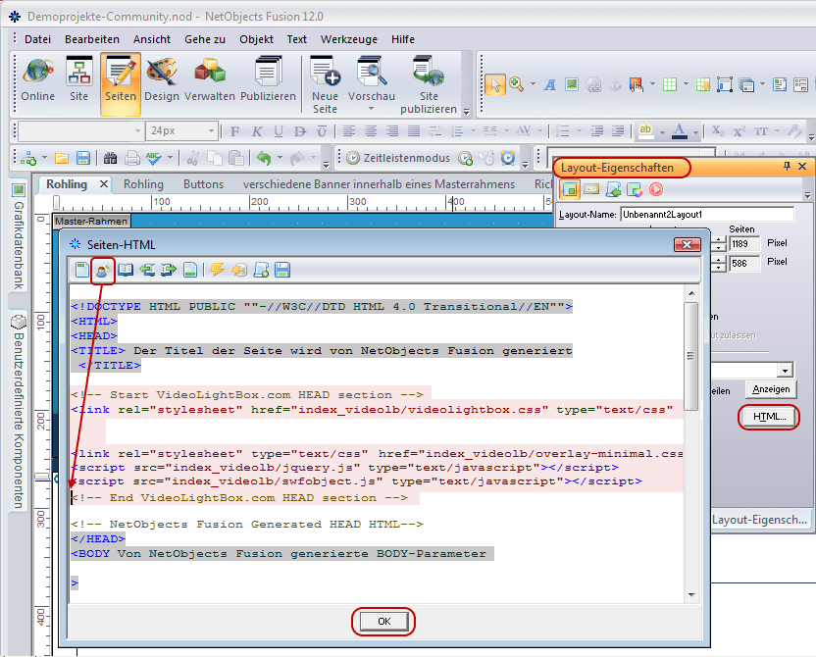Click the Site publizieren button
816x657 pixels.
pyautogui.click(x=429, y=84)
